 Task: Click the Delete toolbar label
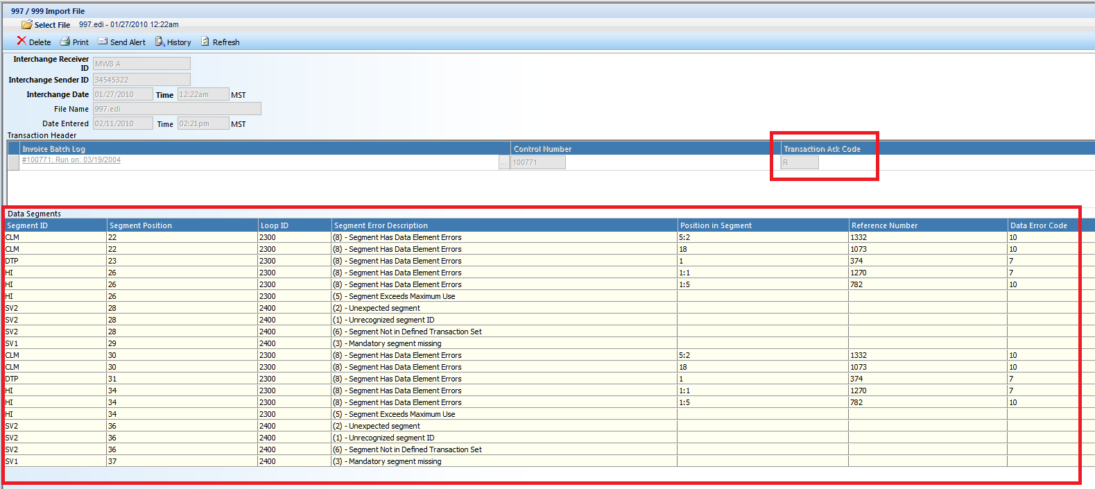pos(40,42)
